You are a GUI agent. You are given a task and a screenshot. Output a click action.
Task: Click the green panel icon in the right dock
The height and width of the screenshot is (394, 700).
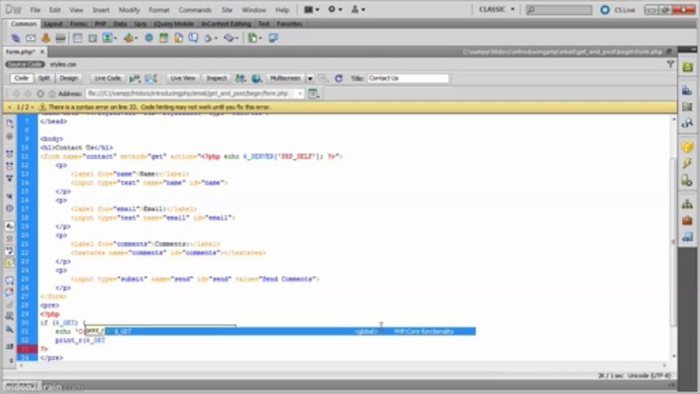pos(687,67)
